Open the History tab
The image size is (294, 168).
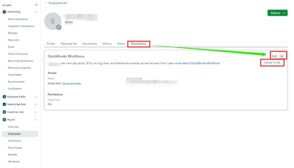(107, 44)
